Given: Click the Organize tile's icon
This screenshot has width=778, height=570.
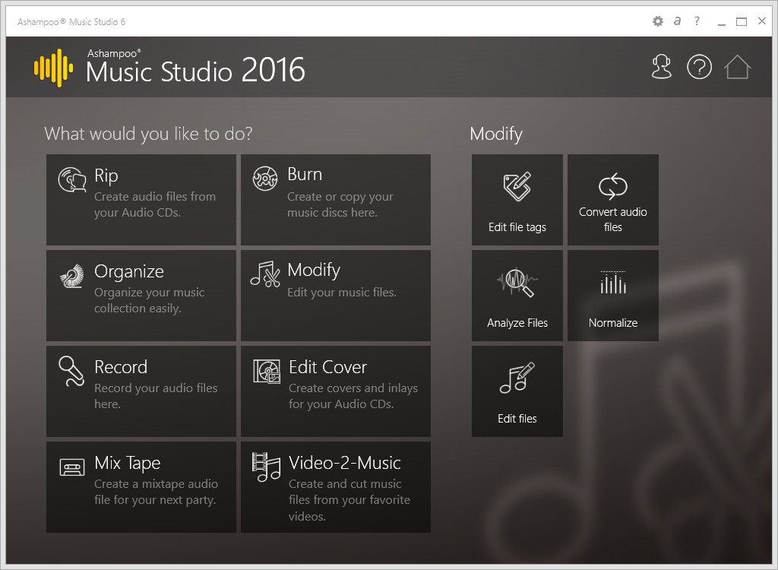Looking at the screenshot, I should 72,276.
